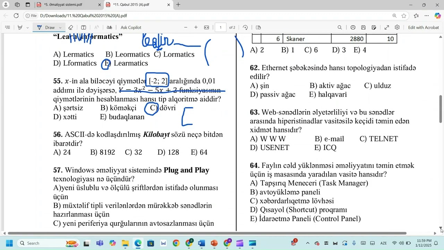Click the Save as icon

[x=374, y=27]
